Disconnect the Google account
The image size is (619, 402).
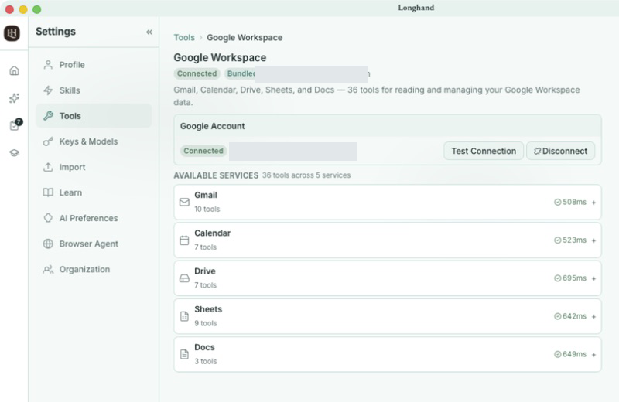coord(560,151)
